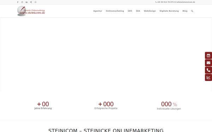This screenshot has width=212, height=132.
Task: Open the Onlinemarketing menu item
Action: click(x=115, y=11)
